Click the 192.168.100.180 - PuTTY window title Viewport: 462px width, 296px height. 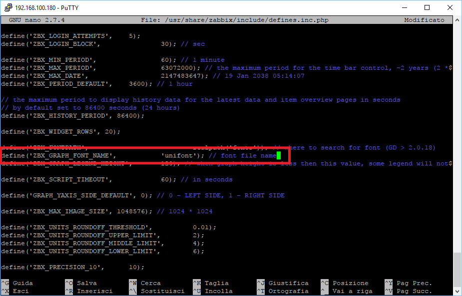[x=46, y=7]
